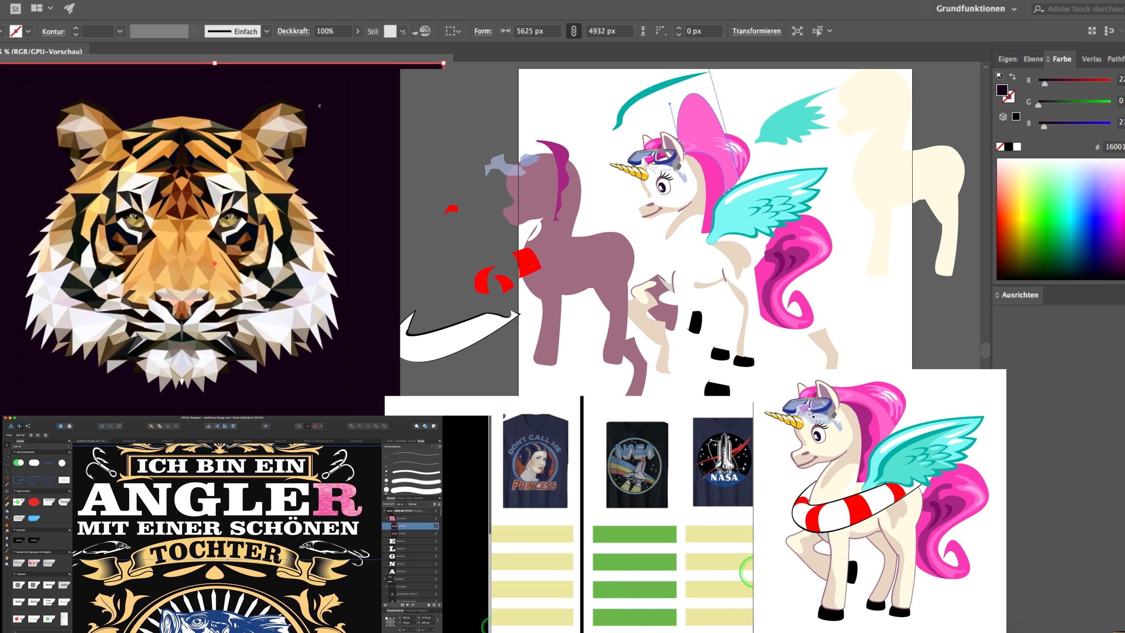Click the default fill and stroke icon
The image size is (1125, 633).
tap(999, 76)
